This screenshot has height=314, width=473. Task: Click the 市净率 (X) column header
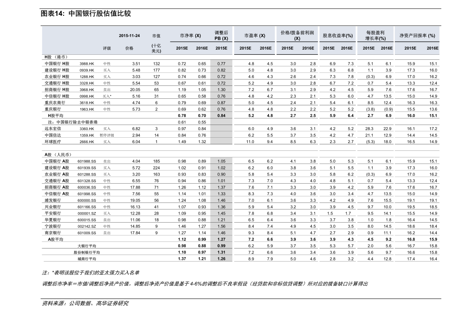tap(191, 35)
